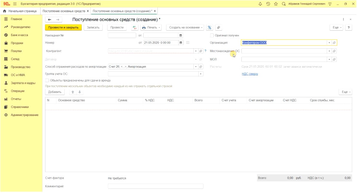Open amortization expense method details icon
Image resolution: width=357 pixels, height=193 pixels.
pyautogui.click(x=201, y=67)
